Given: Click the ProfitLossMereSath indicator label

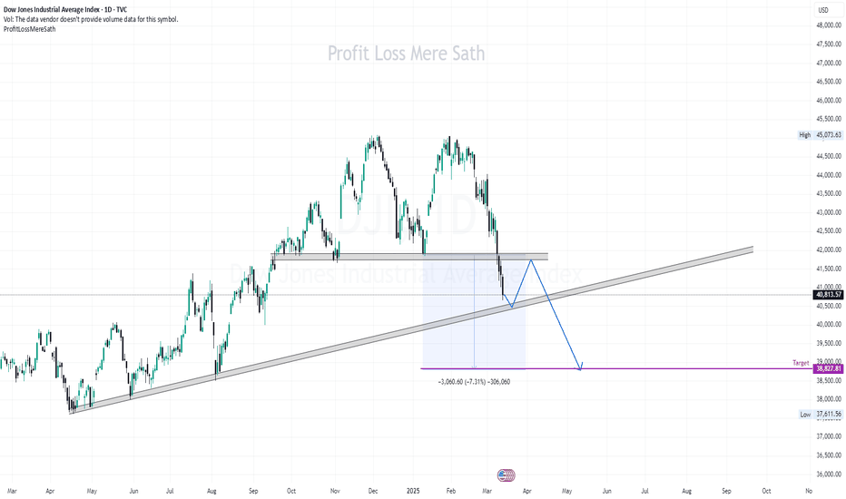Looking at the screenshot, I should tap(30, 29).
